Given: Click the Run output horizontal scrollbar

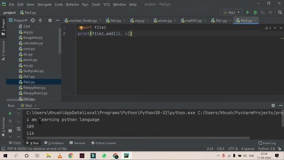Looking at the screenshot, I should click(138, 138).
